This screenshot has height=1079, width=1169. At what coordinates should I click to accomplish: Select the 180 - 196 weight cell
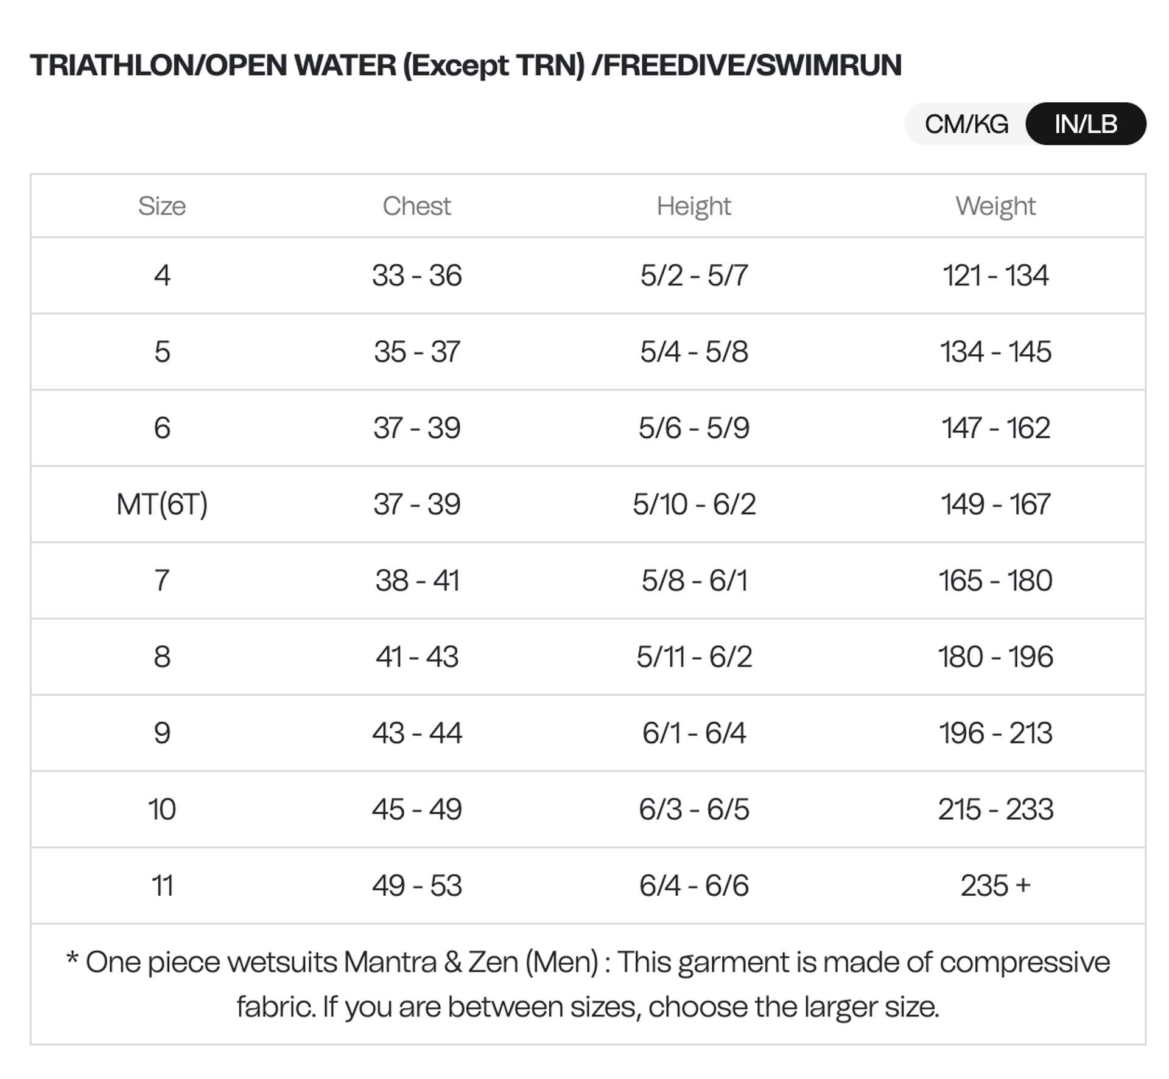995,657
